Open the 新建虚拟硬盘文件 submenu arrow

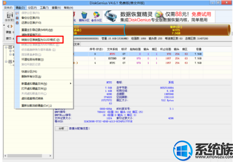click(71, 83)
